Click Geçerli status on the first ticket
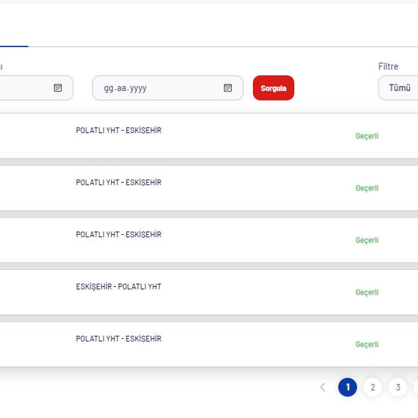Image resolution: width=418 pixels, height=418 pixels. tap(367, 136)
